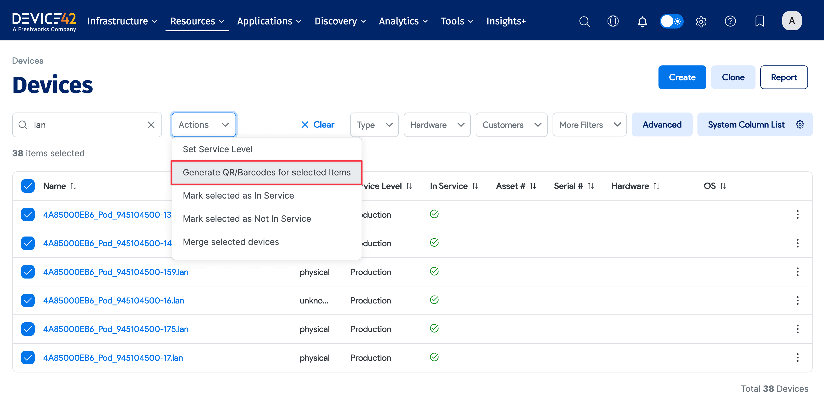824x416 pixels.
Task: Sort by In Service column arrows
Action: coord(475,186)
